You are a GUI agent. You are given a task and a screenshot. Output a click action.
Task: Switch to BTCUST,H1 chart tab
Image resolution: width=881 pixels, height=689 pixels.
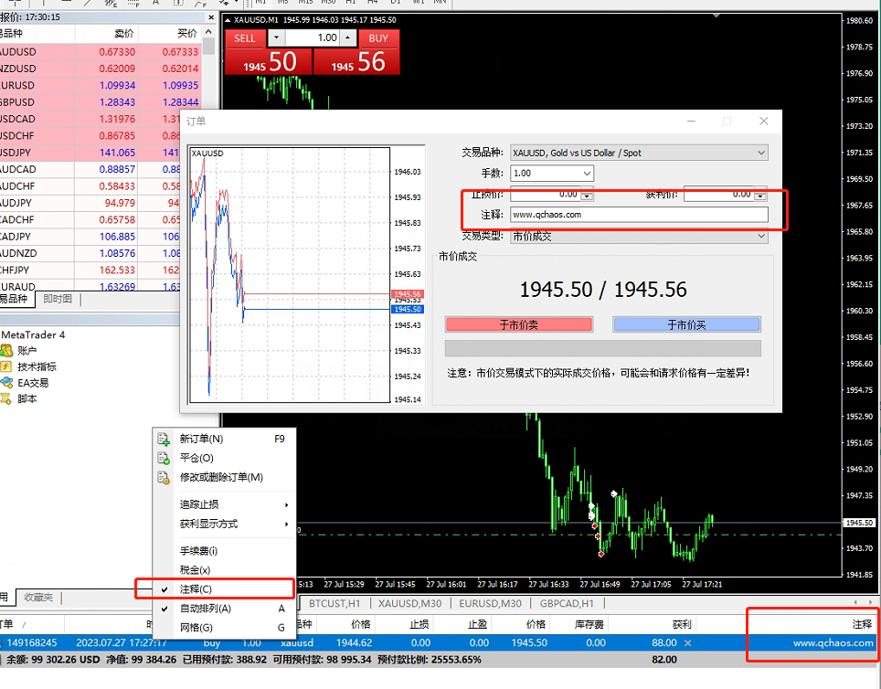[334, 604]
